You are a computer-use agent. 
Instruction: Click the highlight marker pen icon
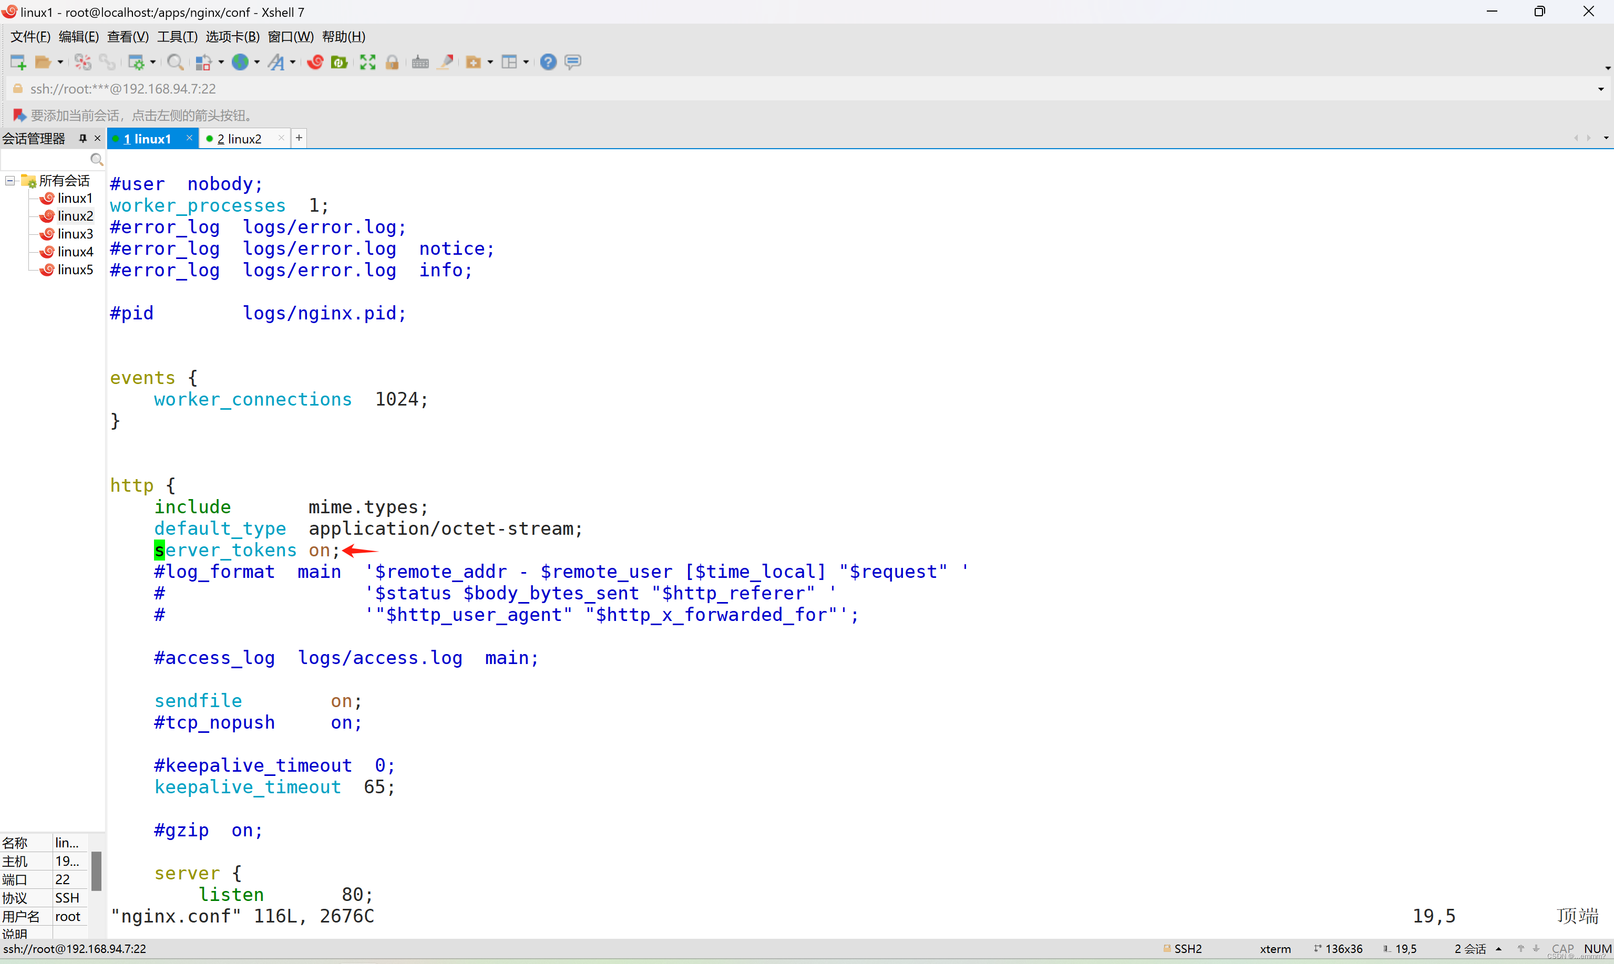point(446,63)
